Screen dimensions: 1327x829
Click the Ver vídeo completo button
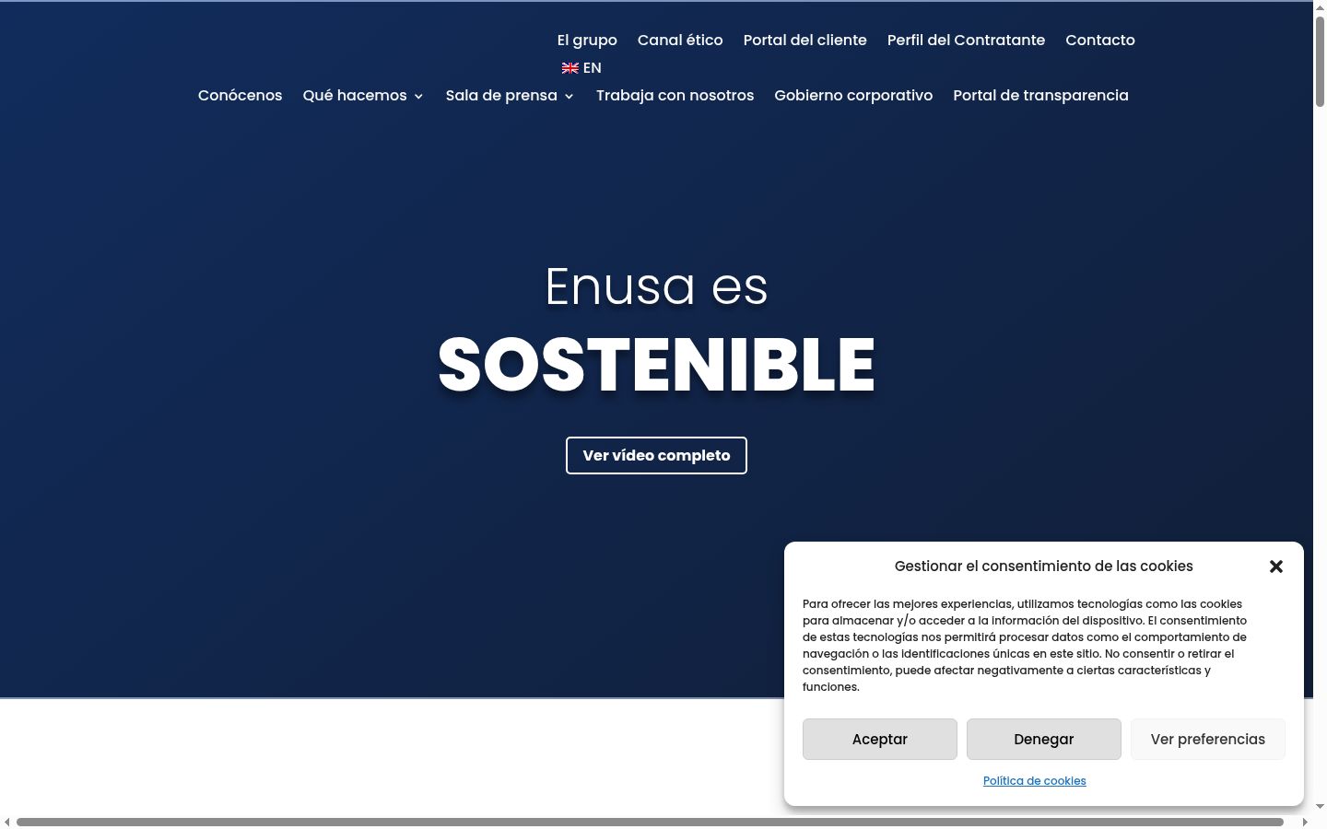(656, 456)
